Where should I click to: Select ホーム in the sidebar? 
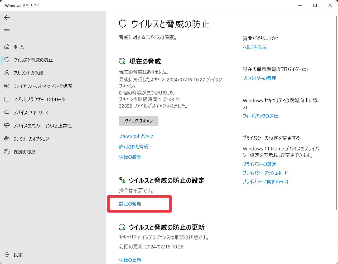pos(19,47)
